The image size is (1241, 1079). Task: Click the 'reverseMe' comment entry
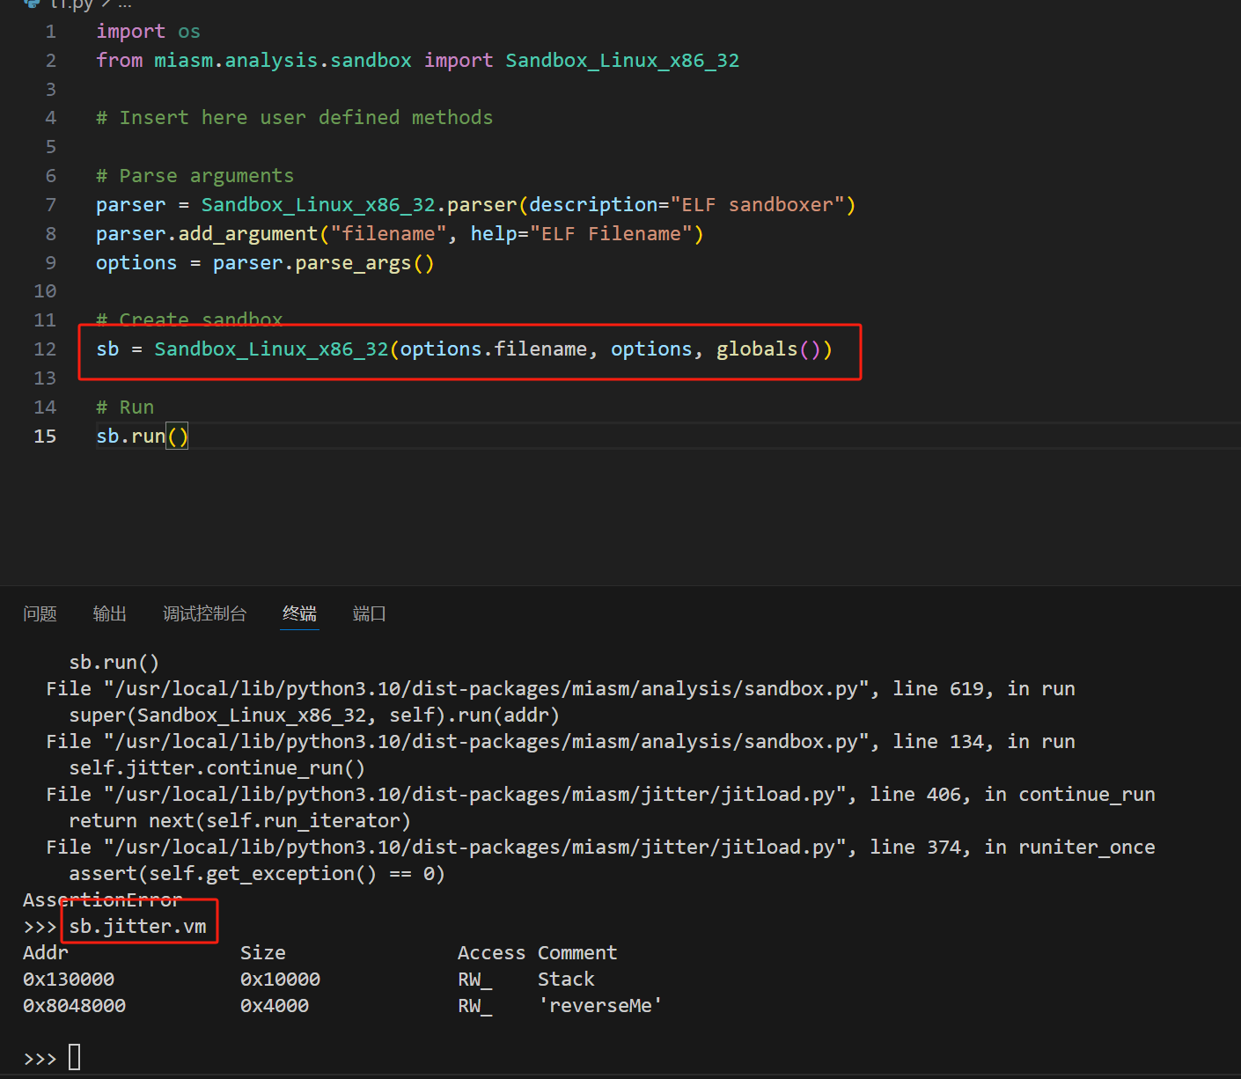tap(600, 1006)
